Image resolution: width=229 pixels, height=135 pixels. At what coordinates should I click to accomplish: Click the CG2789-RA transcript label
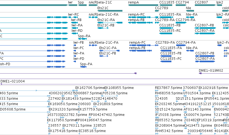point(165,20)
